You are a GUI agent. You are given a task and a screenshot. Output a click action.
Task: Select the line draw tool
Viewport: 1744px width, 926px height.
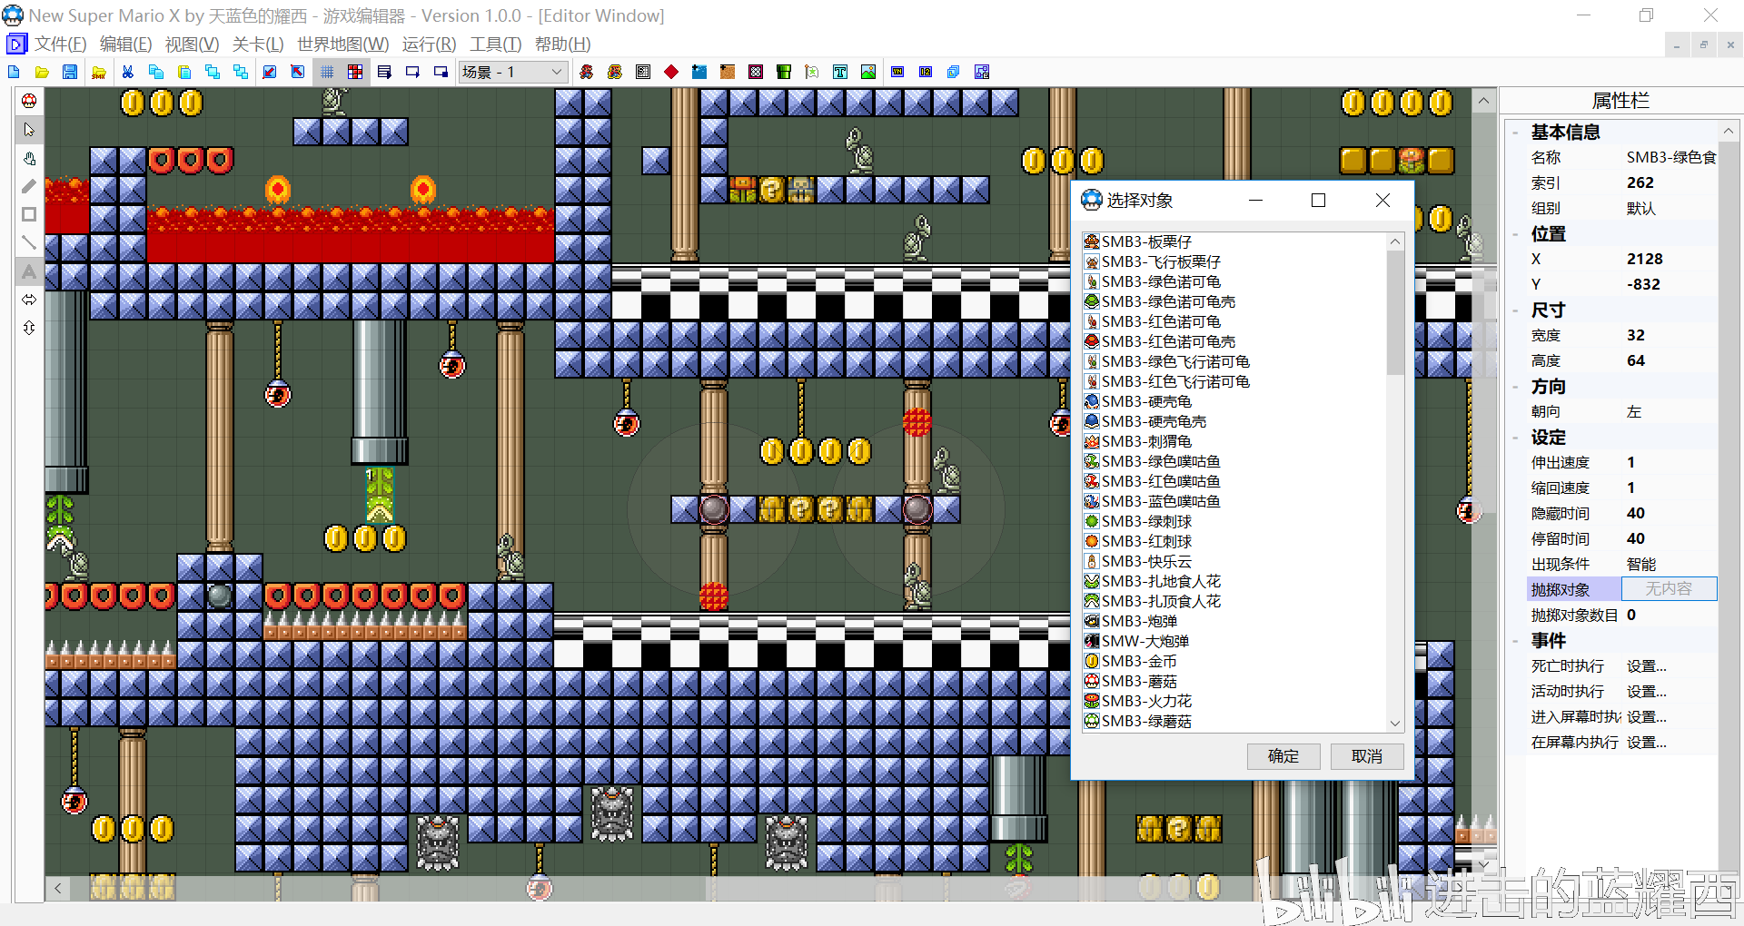coord(29,242)
